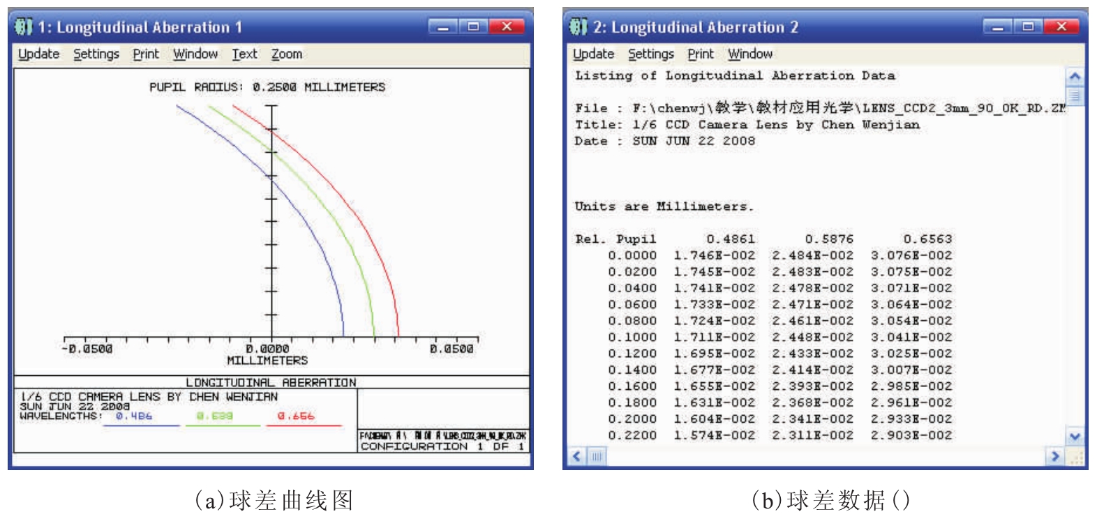Open Zoom menu in Longitudinal Aberration 1 window

pos(287,54)
